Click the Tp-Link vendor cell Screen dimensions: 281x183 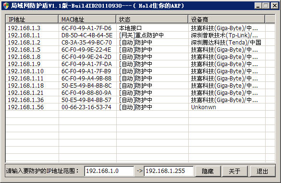coord(224,35)
